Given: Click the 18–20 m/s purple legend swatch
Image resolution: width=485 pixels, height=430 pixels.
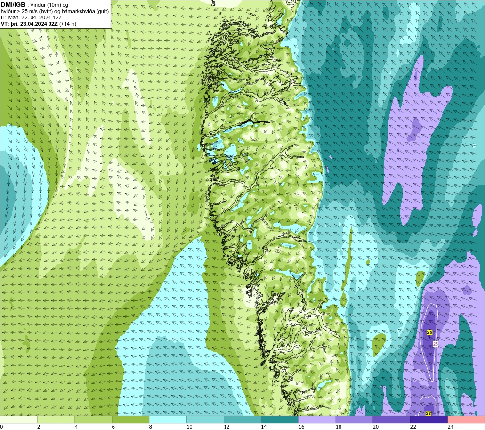Looking at the screenshot, I should (x=354, y=419).
